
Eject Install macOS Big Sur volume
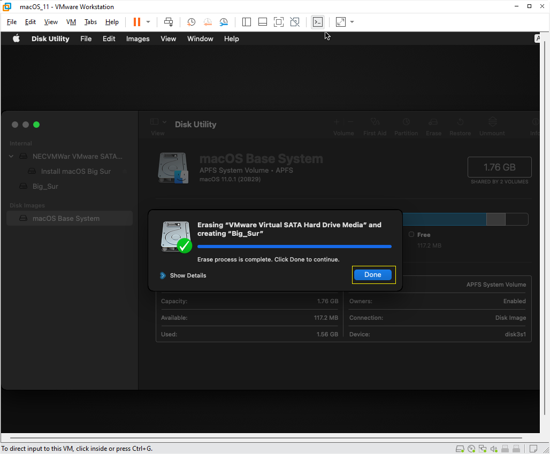click(125, 172)
